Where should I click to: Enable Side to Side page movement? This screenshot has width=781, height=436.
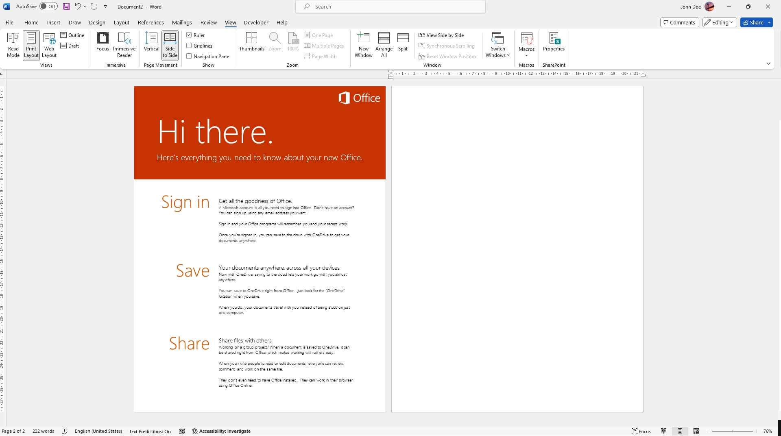tap(170, 45)
